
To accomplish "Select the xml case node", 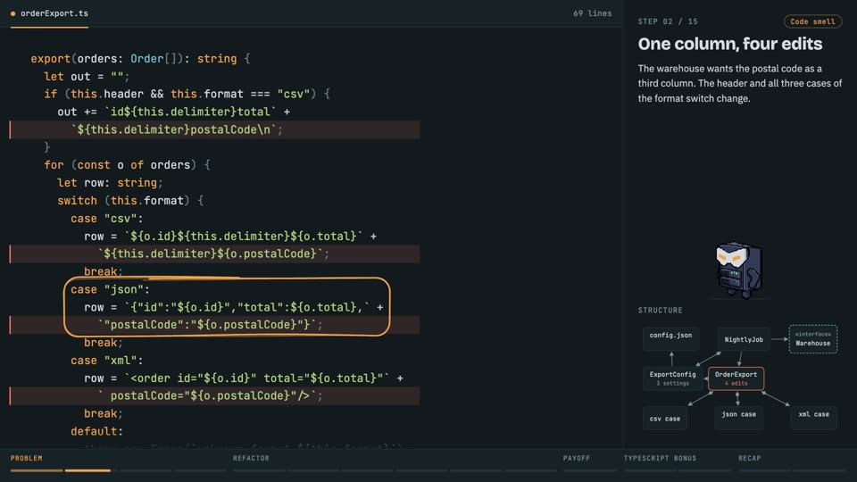I will click(813, 417).
